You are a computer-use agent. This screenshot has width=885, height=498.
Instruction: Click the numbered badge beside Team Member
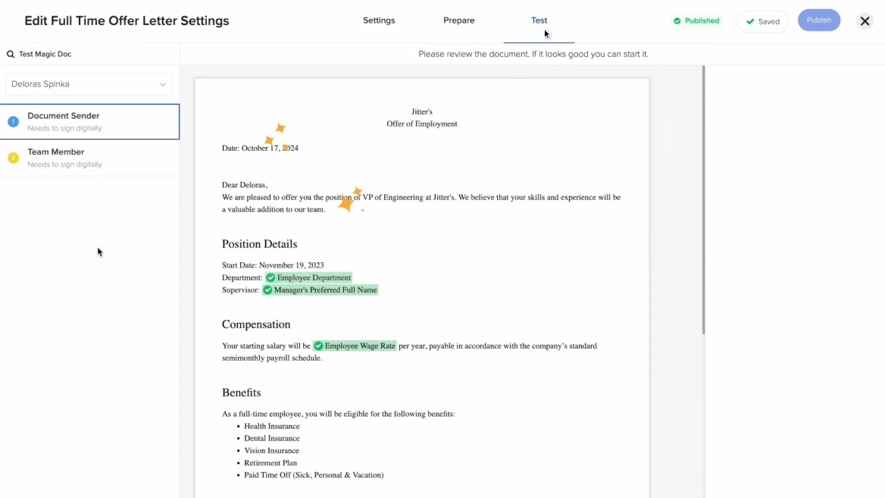click(x=13, y=157)
